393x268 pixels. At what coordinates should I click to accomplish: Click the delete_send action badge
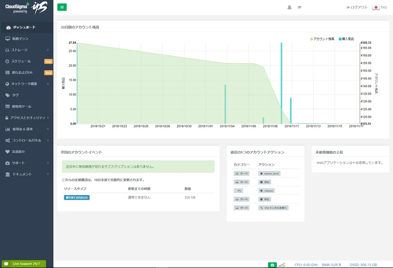[x=270, y=173]
